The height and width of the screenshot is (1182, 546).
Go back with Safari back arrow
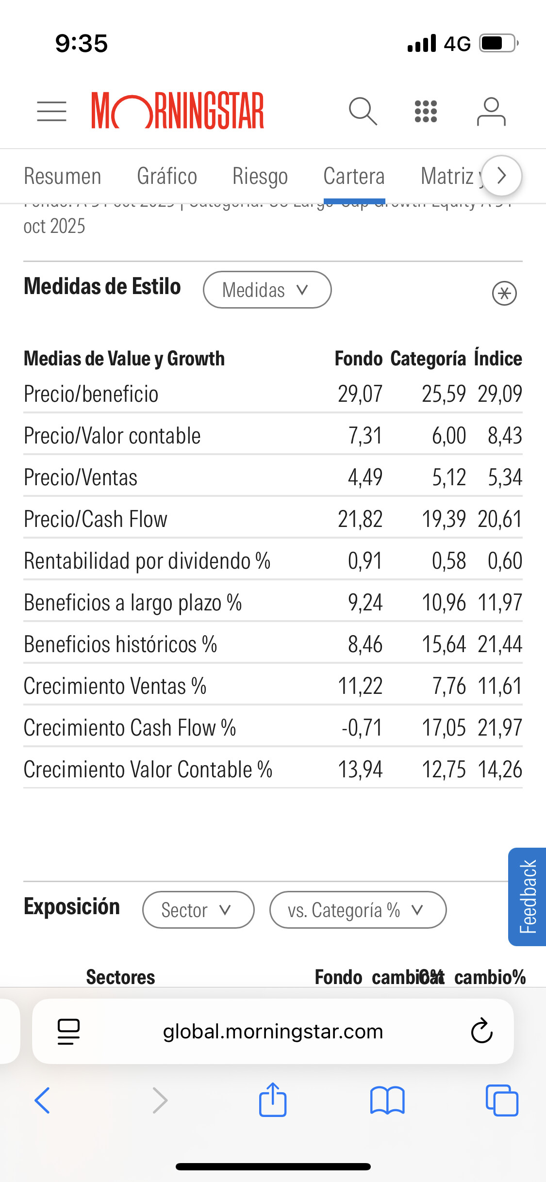[x=43, y=1100]
